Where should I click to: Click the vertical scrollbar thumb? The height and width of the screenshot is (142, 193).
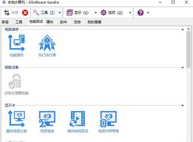tap(188, 49)
